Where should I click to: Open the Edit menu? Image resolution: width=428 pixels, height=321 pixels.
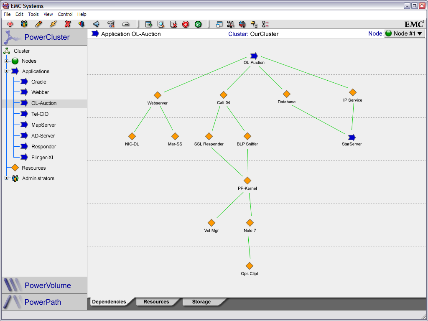click(x=19, y=14)
